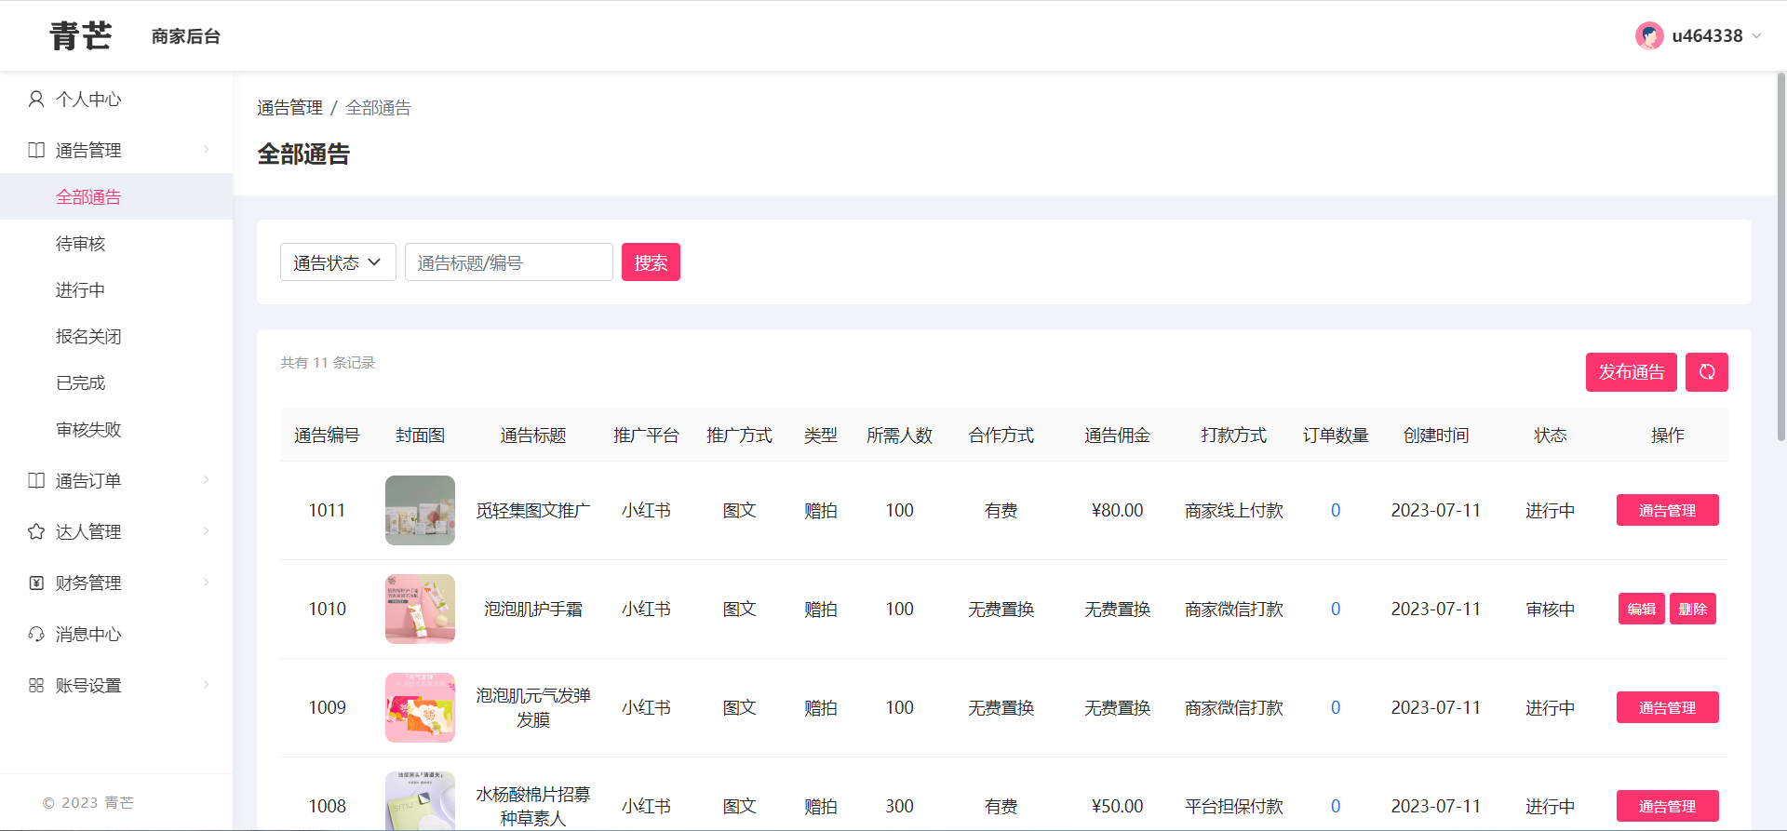
Task: Click the refresh icon button
Action: 1706,372
